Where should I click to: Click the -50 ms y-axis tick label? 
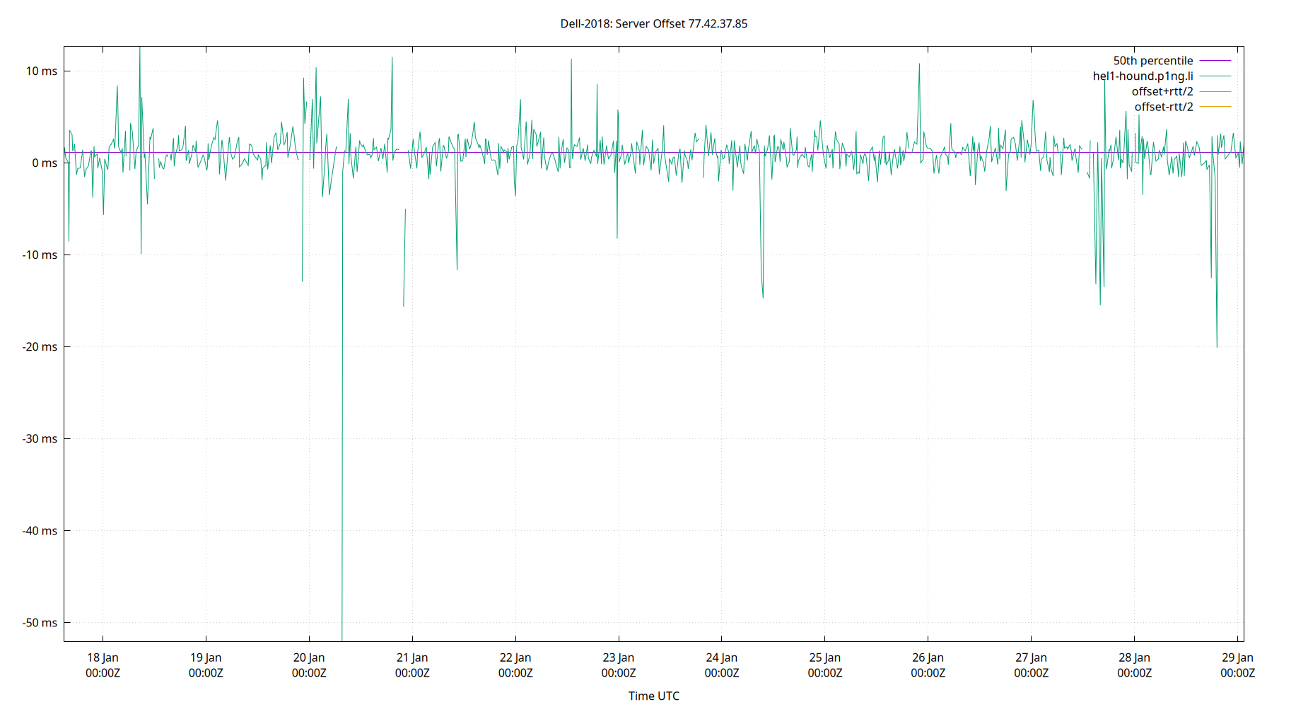(x=39, y=623)
